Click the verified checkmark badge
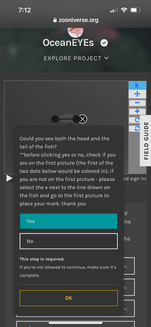 [x=104, y=43]
